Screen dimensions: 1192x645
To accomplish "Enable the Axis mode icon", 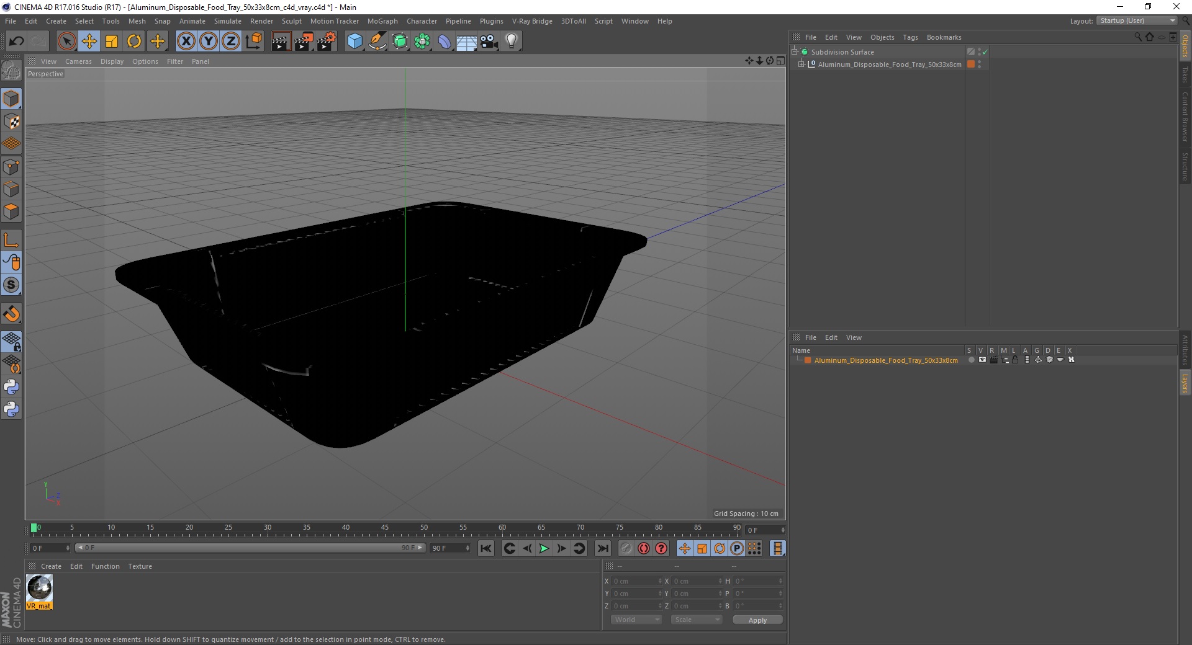I will (11, 239).
